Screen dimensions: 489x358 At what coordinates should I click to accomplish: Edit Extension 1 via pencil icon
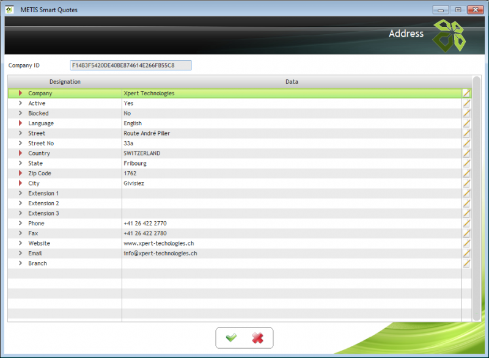click(466, 193)
